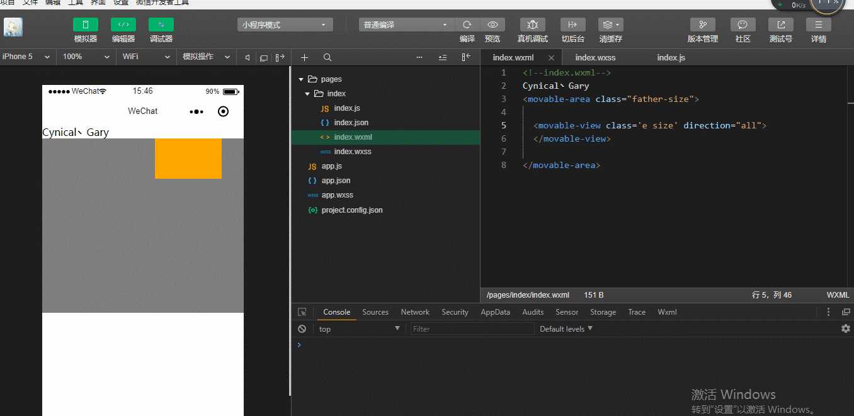The image size is (854, 416).
Task: Open the WiFi network dropdown
Action: (146, 57)
